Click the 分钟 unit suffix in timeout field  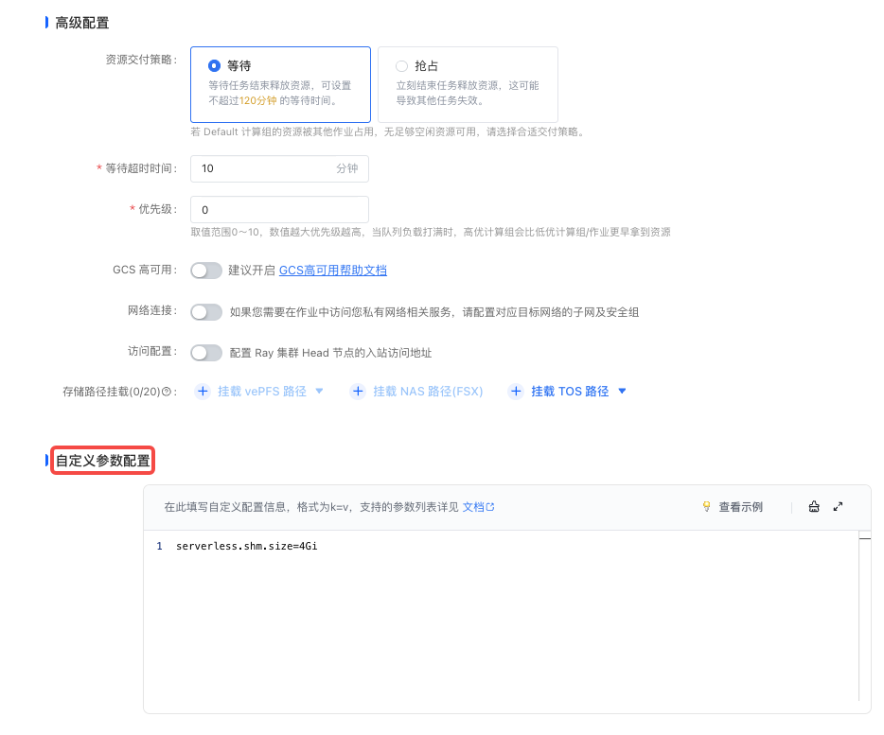coord(347,168)
